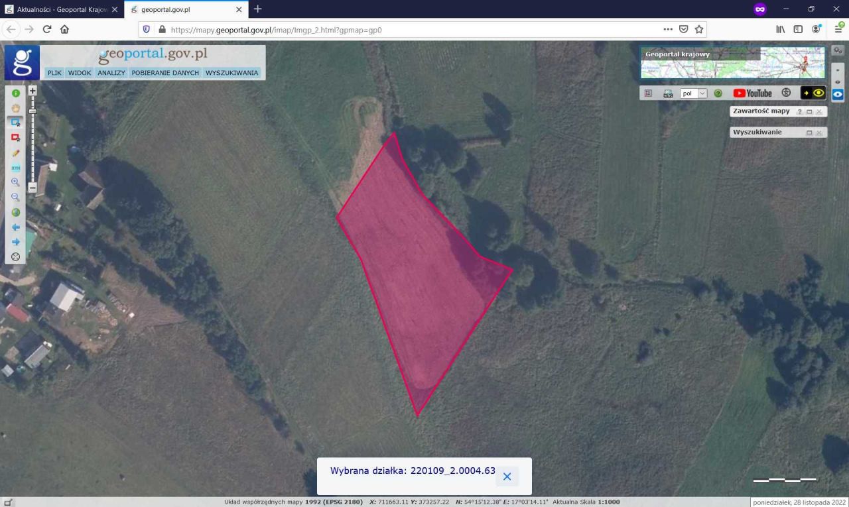
Task: Select the red rectangle selection tool
Action: pos(16,138)
